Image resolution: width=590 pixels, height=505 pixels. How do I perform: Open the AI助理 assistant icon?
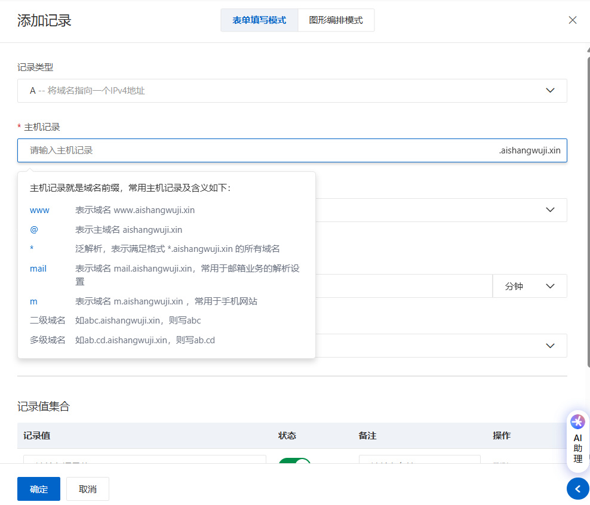tap(577, 441)
